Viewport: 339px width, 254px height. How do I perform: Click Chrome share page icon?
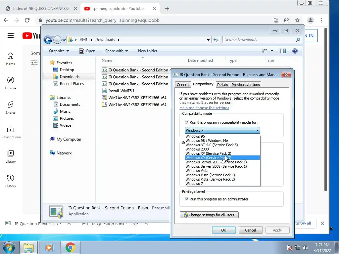286,20
